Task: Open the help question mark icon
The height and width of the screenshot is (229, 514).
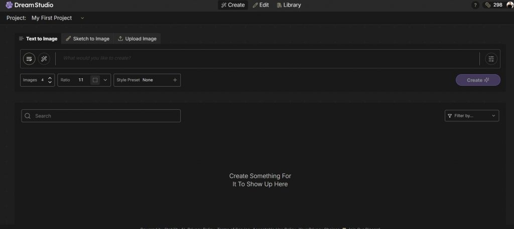Action: click(475, 5)
